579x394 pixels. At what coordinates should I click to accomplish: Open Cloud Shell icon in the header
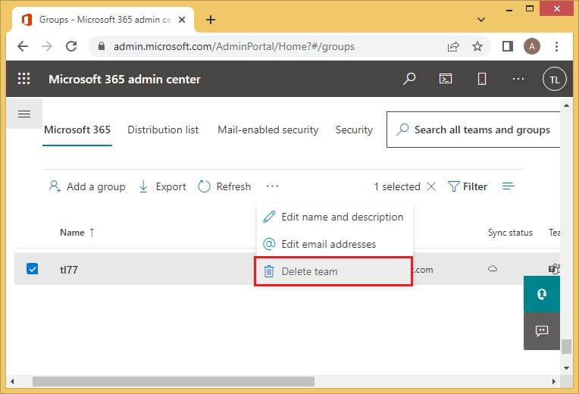tap(446, 79)
